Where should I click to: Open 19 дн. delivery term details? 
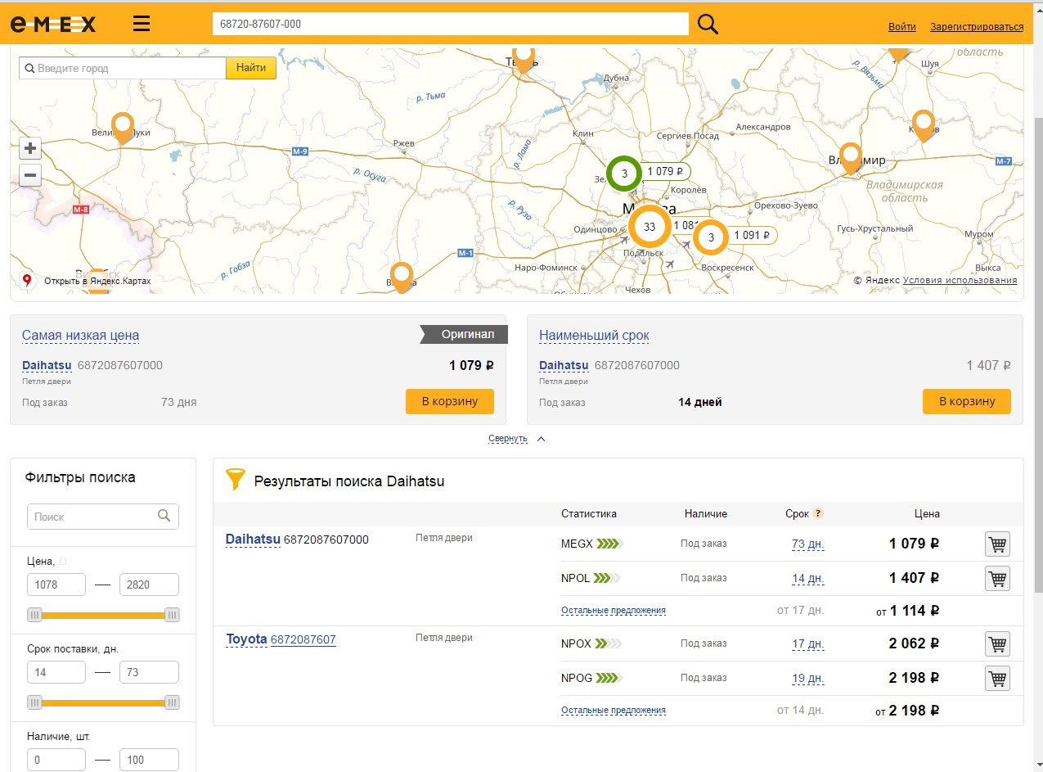[808, 679]
